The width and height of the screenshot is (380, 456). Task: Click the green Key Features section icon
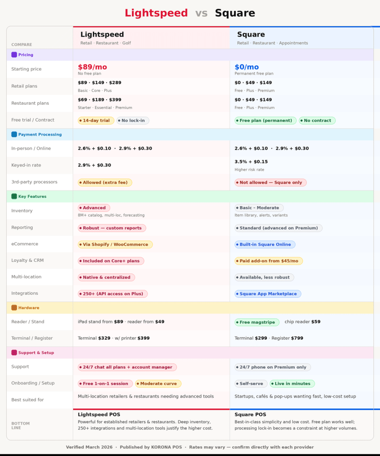(x=14, y=196)
